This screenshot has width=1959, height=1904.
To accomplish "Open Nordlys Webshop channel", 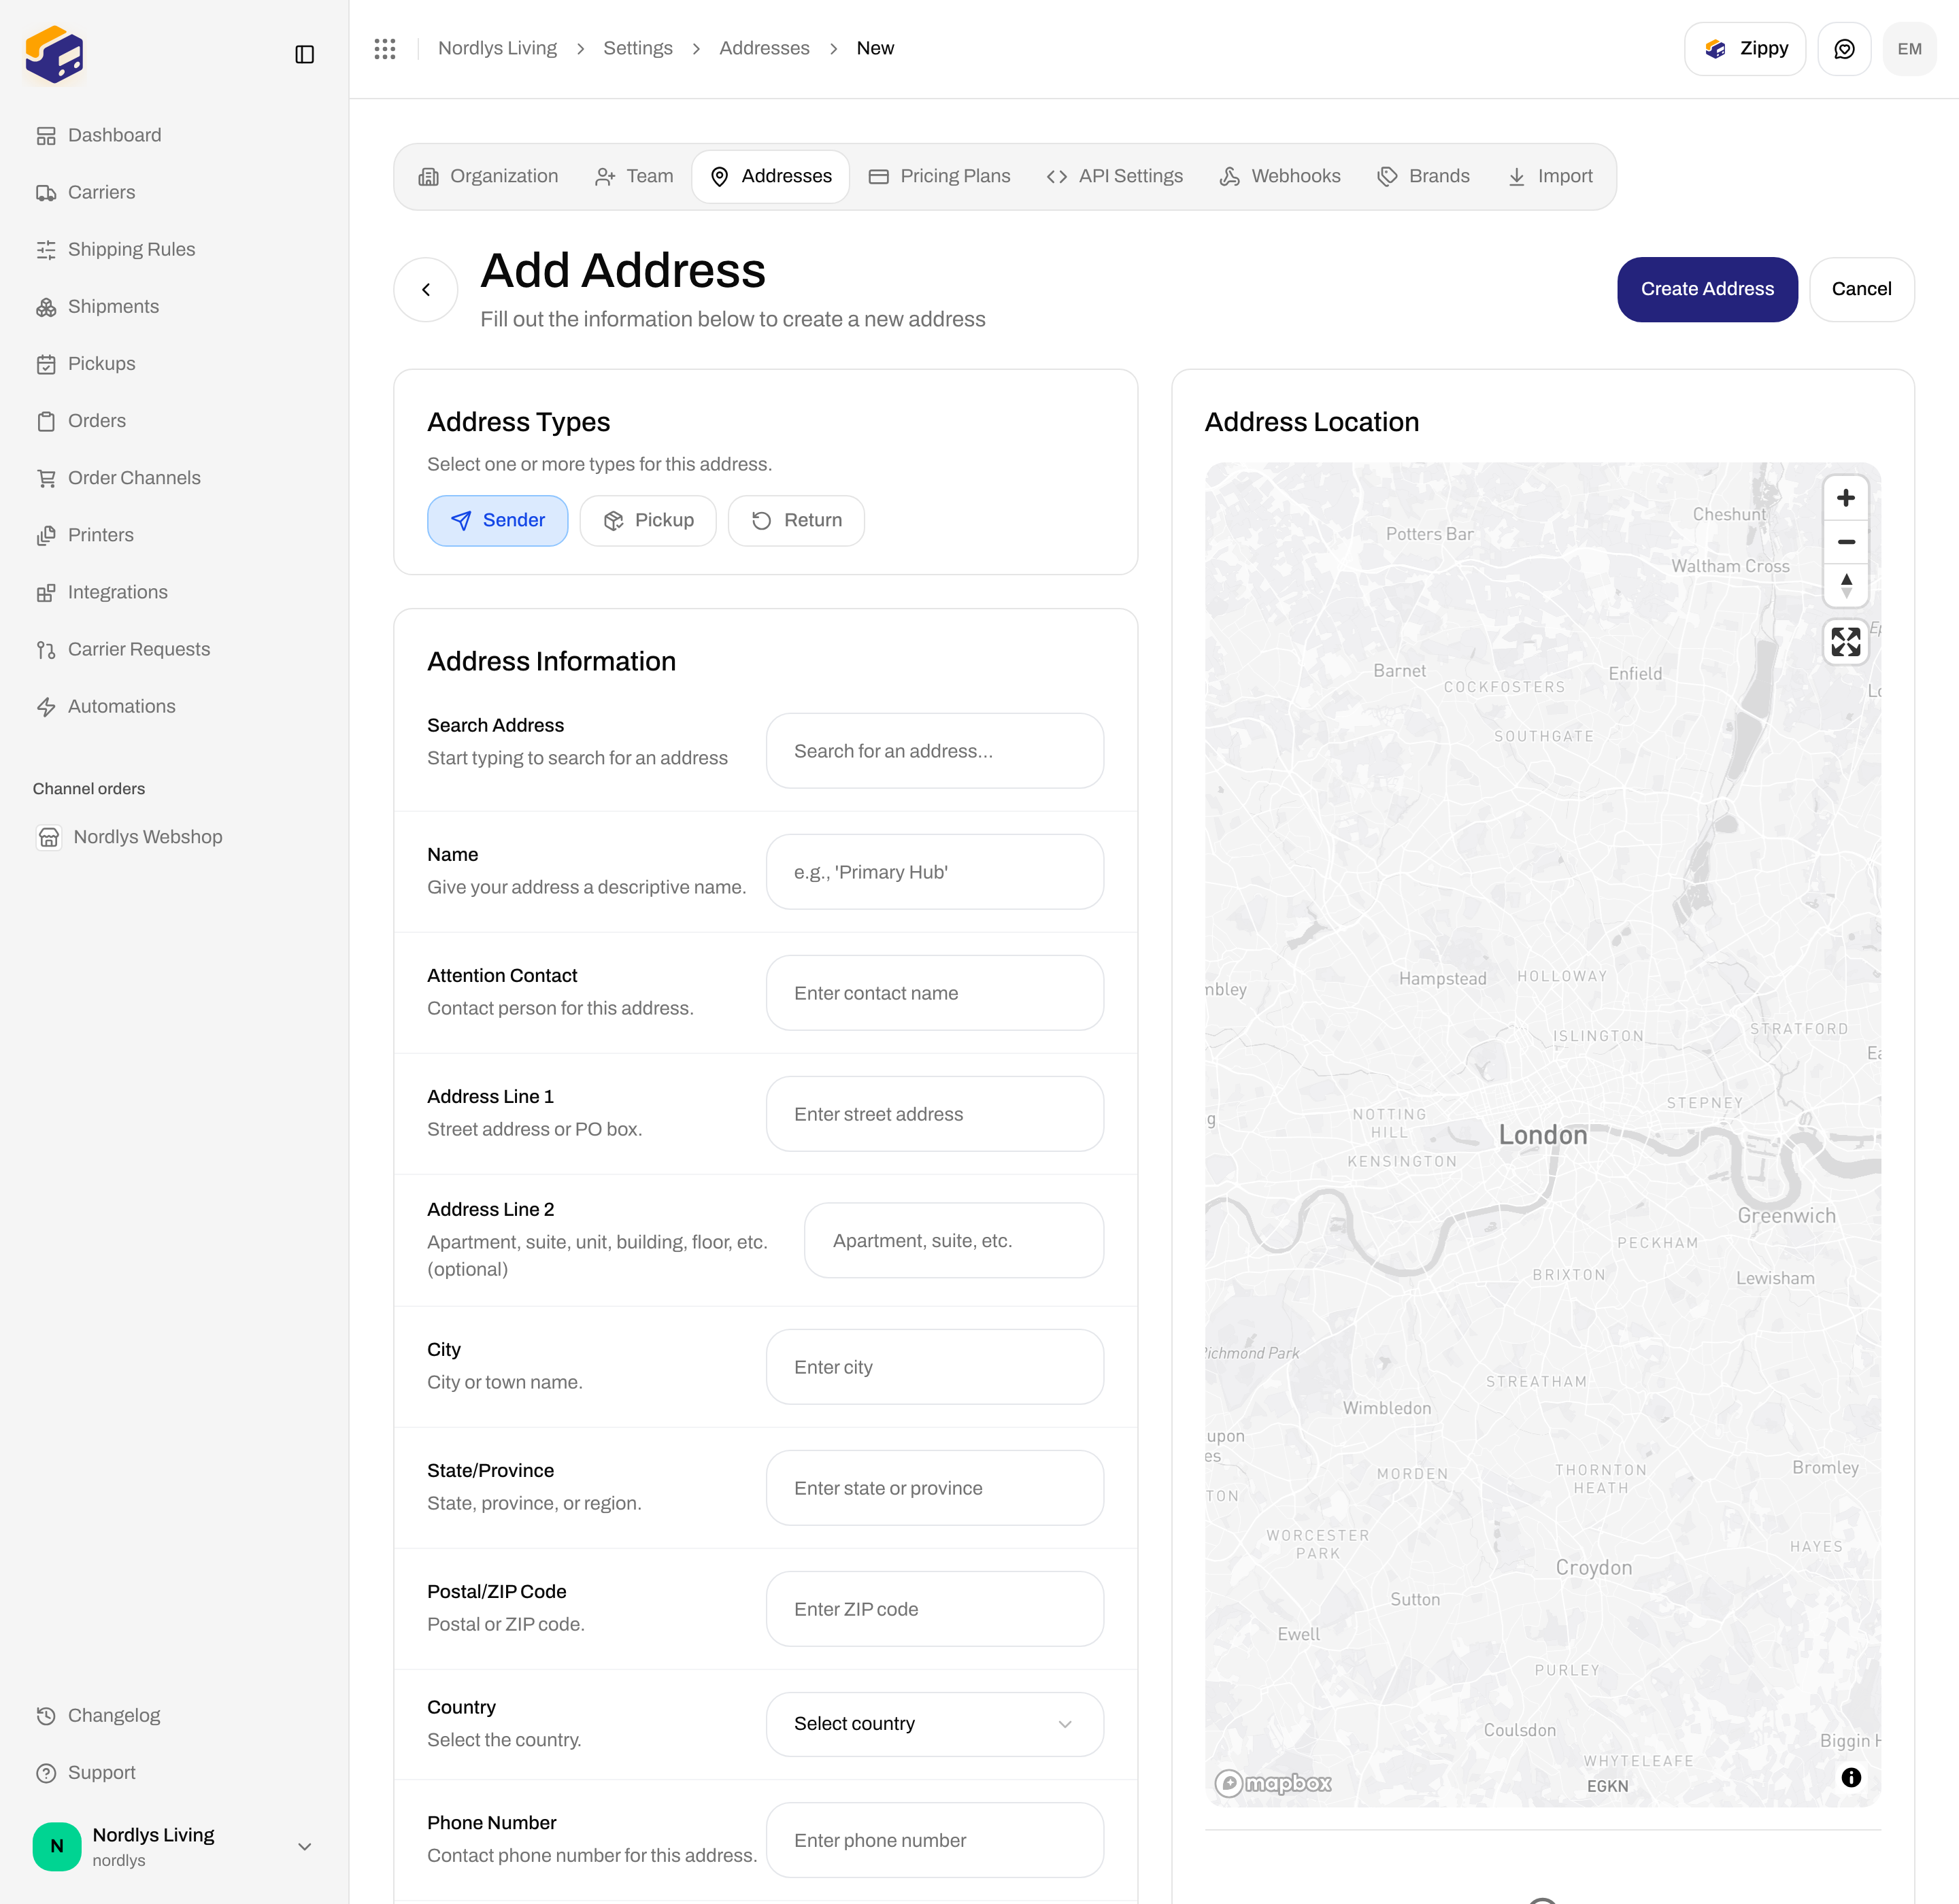I will pyautogui.click(x=174, y=837).
